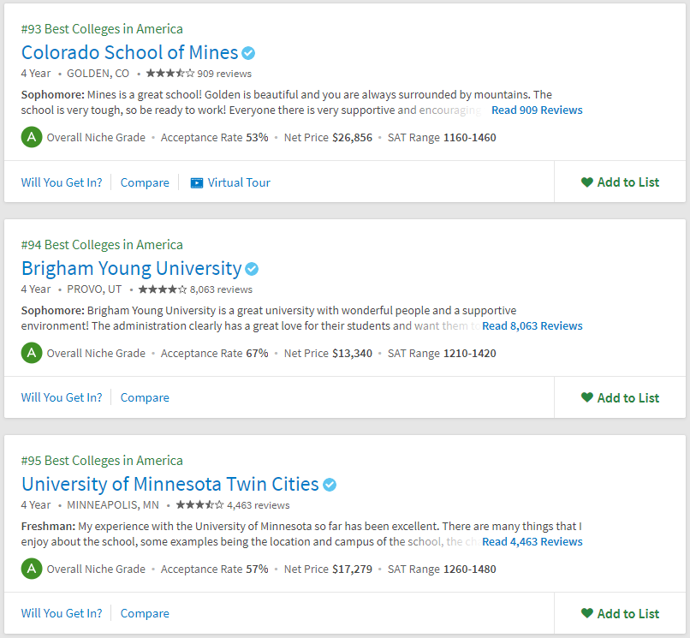The image size is (690, 638).
Task: Click the 8,063 reviews count text
Action: click(x=221, y=289)
